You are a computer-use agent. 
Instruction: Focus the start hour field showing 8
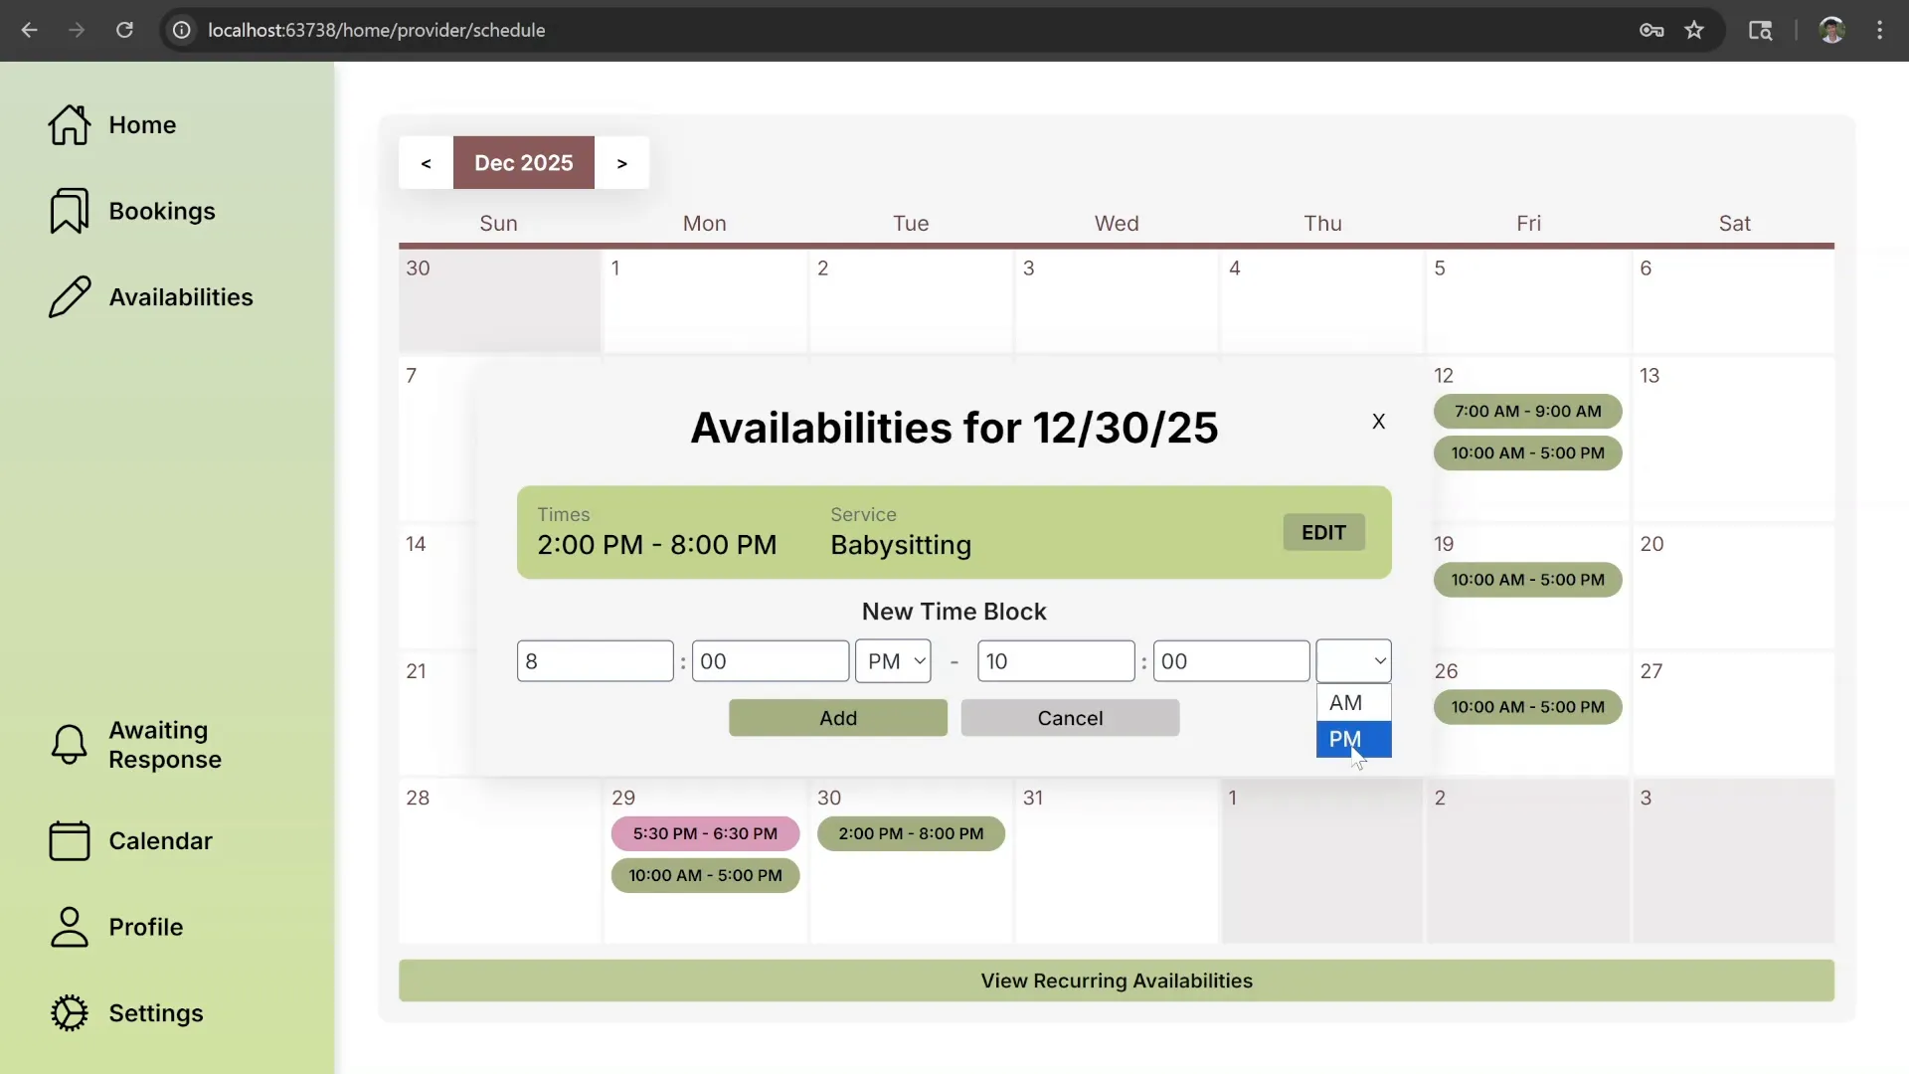(595, 661)
